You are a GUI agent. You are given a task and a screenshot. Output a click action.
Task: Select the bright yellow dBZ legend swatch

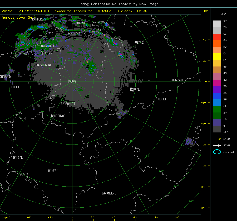217,56
